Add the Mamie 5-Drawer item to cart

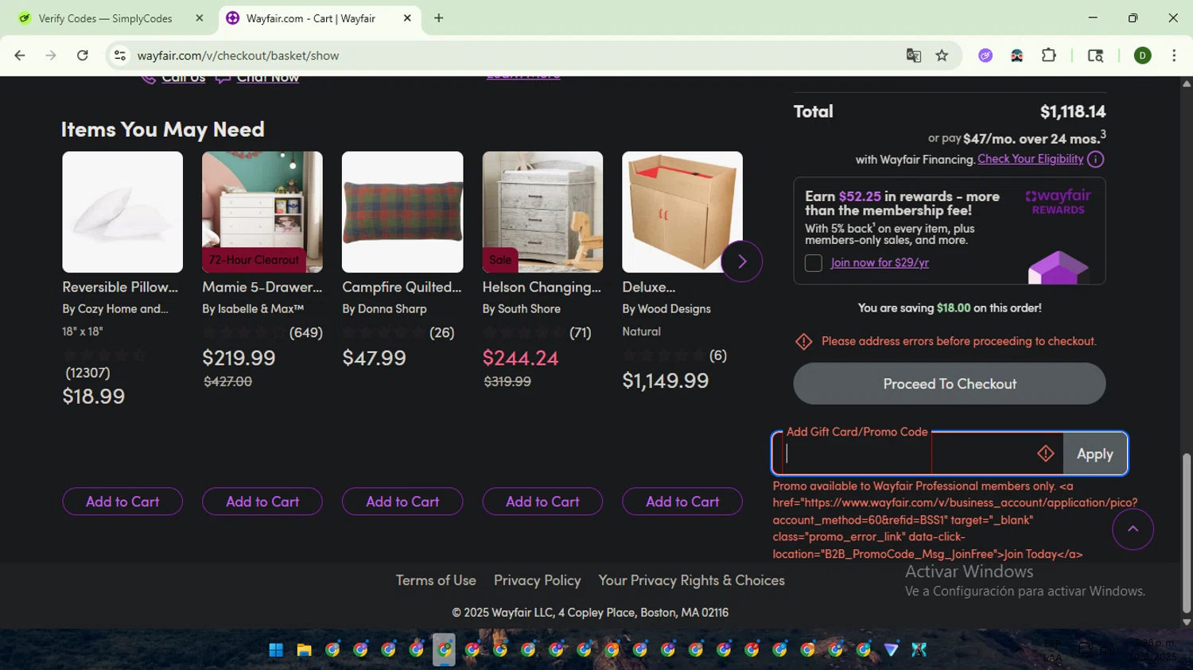point(262,502)
